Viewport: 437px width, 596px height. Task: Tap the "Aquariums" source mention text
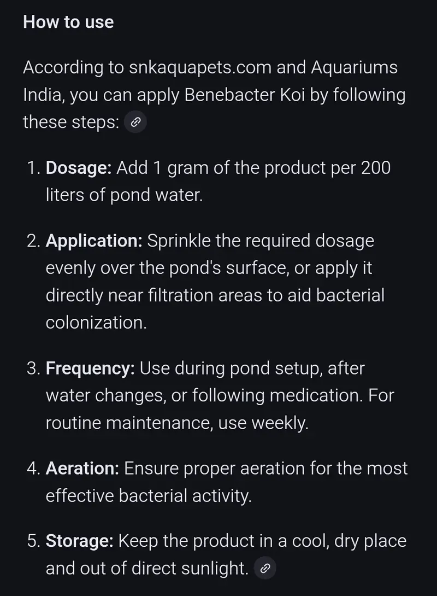pyautogui.click(x=354, y=68)
